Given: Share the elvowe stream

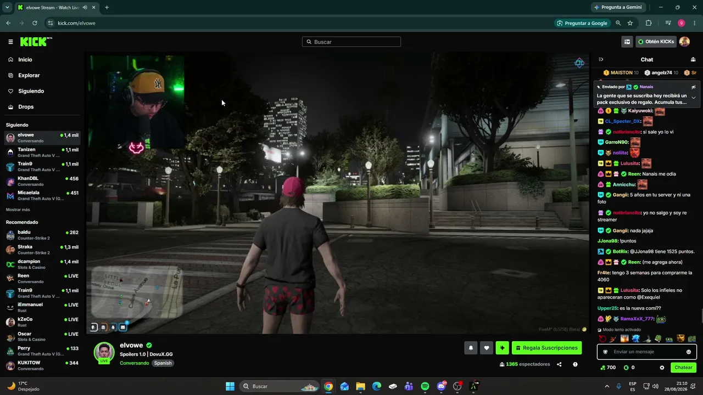Looking at the screenshot, I should point(559,364).
